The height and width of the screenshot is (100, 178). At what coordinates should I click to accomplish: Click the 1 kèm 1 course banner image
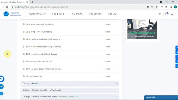tap(142, 29)
